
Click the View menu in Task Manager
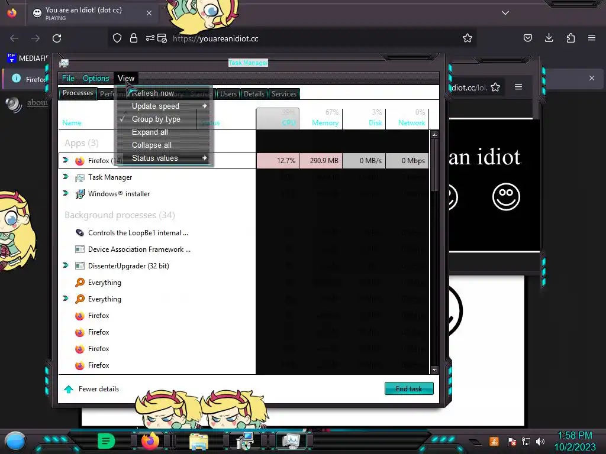[126, 78]
